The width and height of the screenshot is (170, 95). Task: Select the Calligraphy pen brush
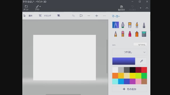pos(123,25)
